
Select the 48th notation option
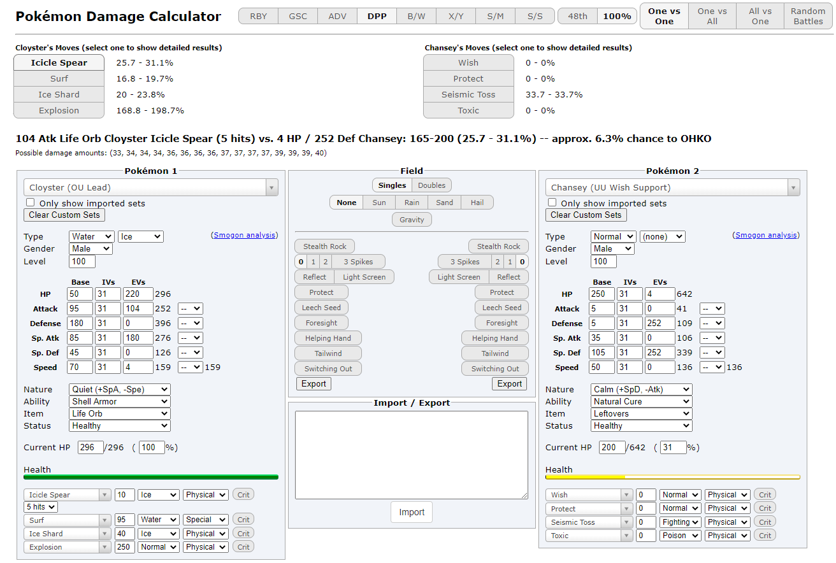[578, 17]
